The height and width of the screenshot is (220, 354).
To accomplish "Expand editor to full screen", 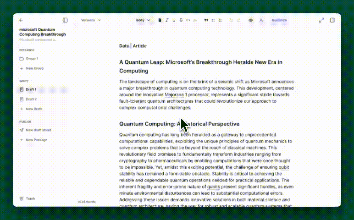I will 321,20.
